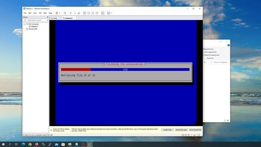This screenshot has height=147, width=261.
Task: Click the printer status icon
Action: click(194, 135)
